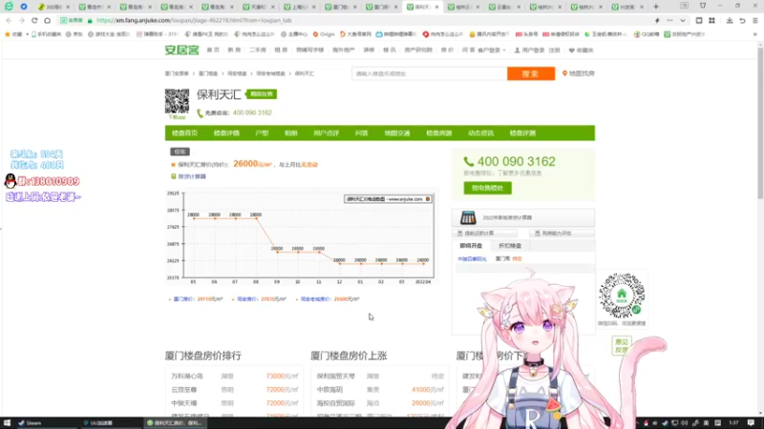Open the 楼盘首页 green tab

[184, 133]
